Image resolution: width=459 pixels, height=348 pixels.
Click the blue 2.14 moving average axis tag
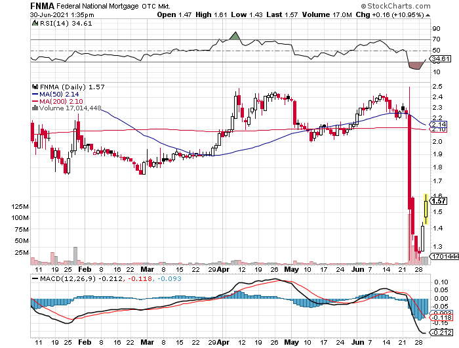click(438, 124)
